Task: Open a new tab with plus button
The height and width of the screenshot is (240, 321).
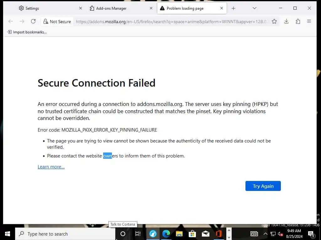Action: (x=233, y=8)
